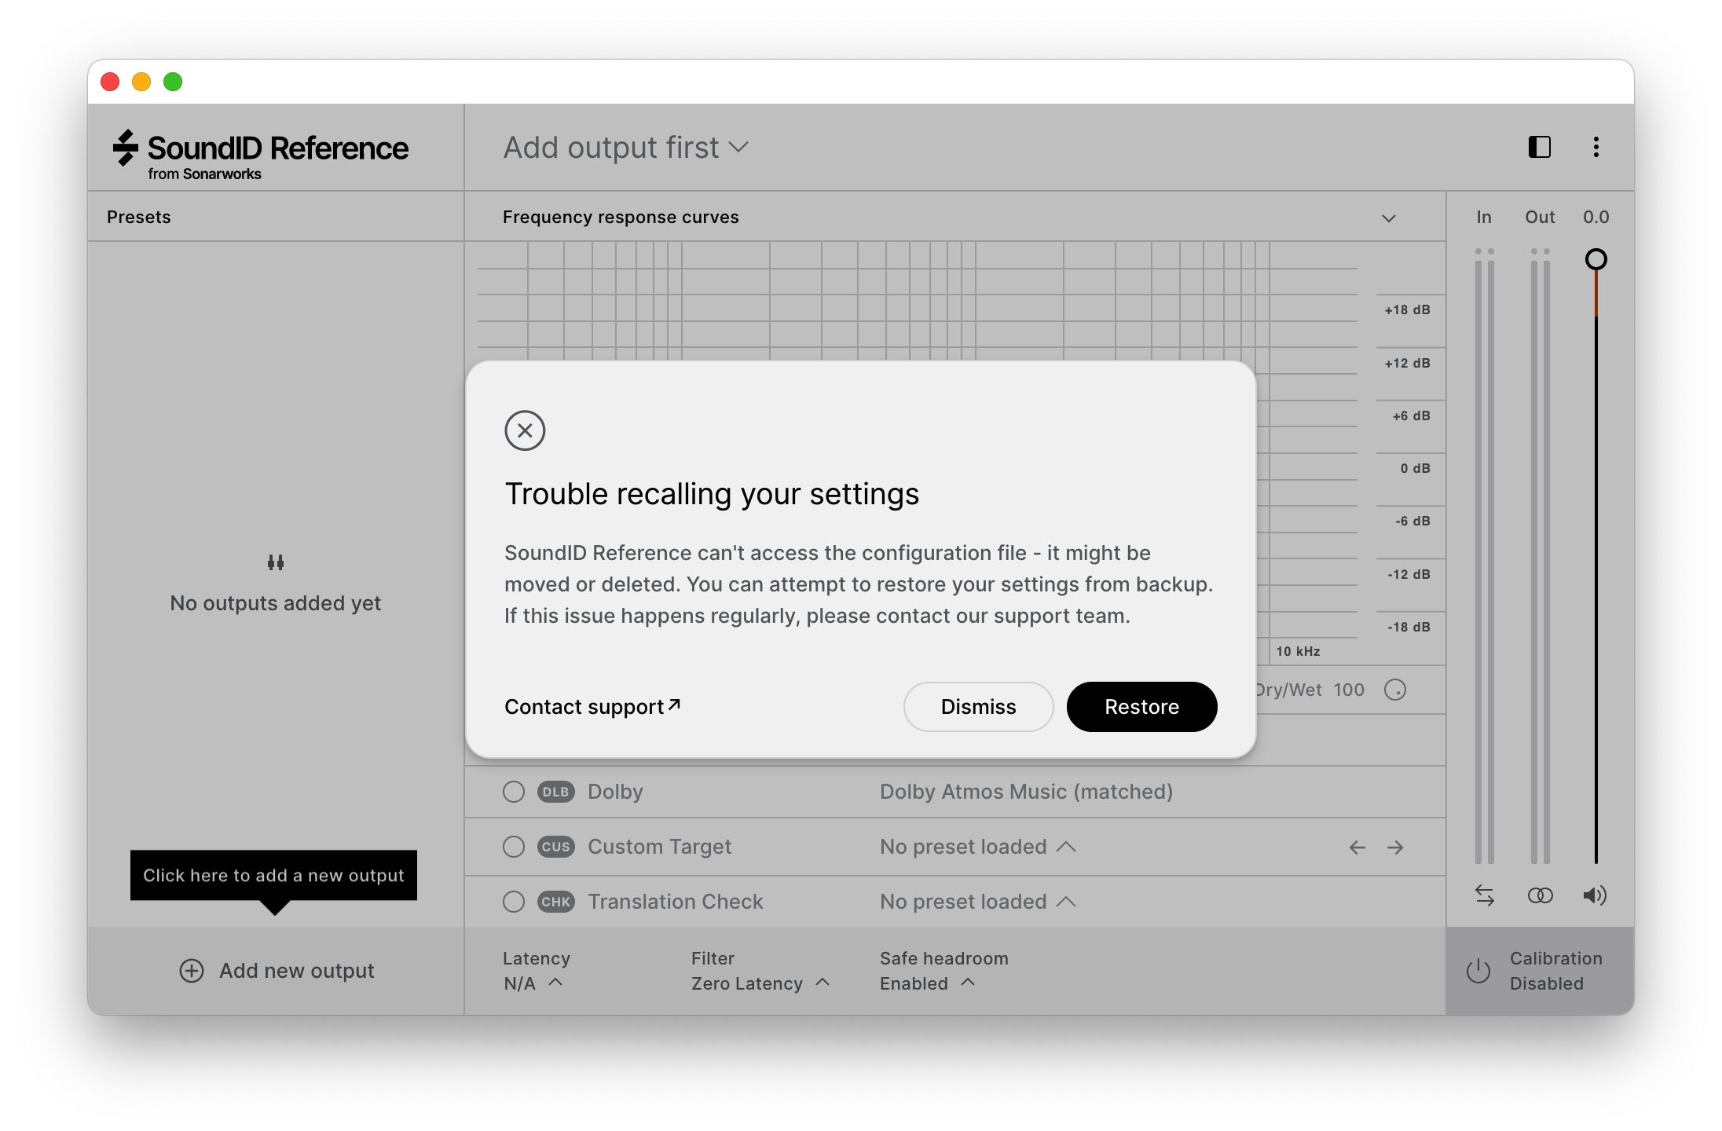
Task: Click the plus circle icon for new output
Action: (192, 971)
